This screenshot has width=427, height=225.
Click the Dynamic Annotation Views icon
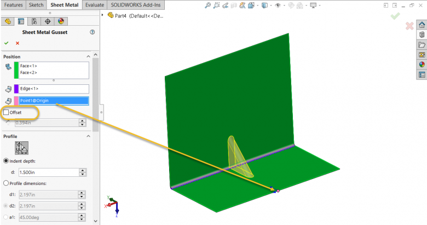242,5
